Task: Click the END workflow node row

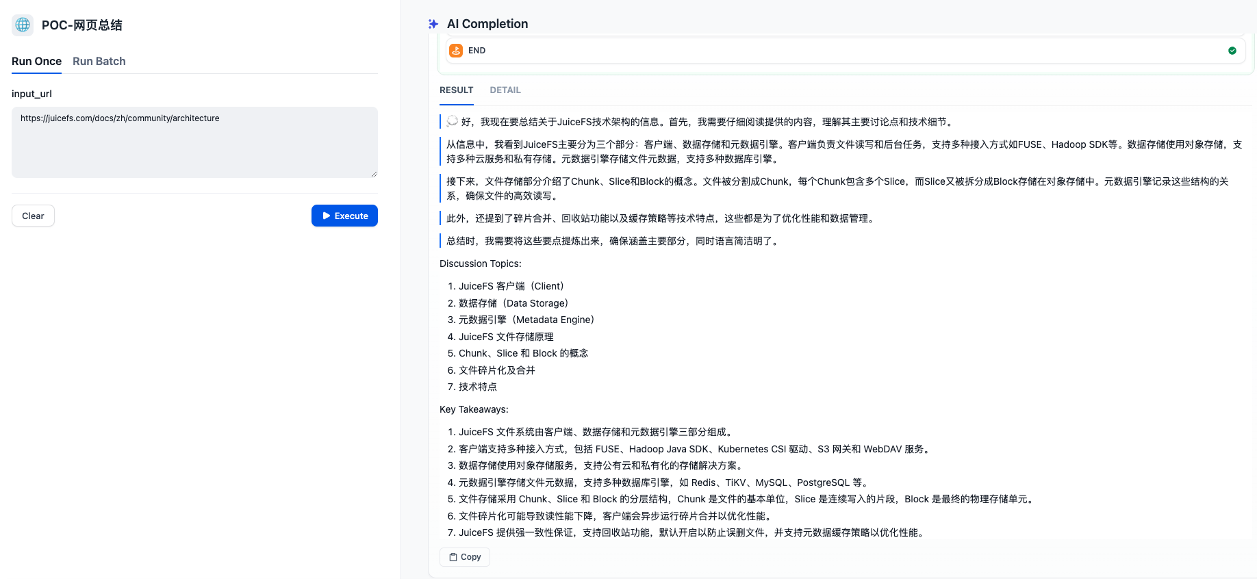Action: 846,51
